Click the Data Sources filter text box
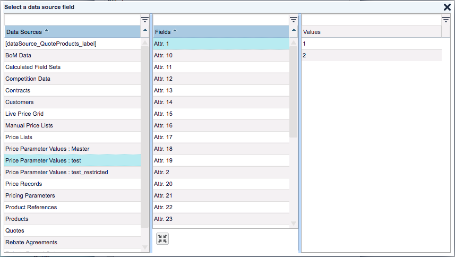455x257 pixels. [x=72, y=20]
